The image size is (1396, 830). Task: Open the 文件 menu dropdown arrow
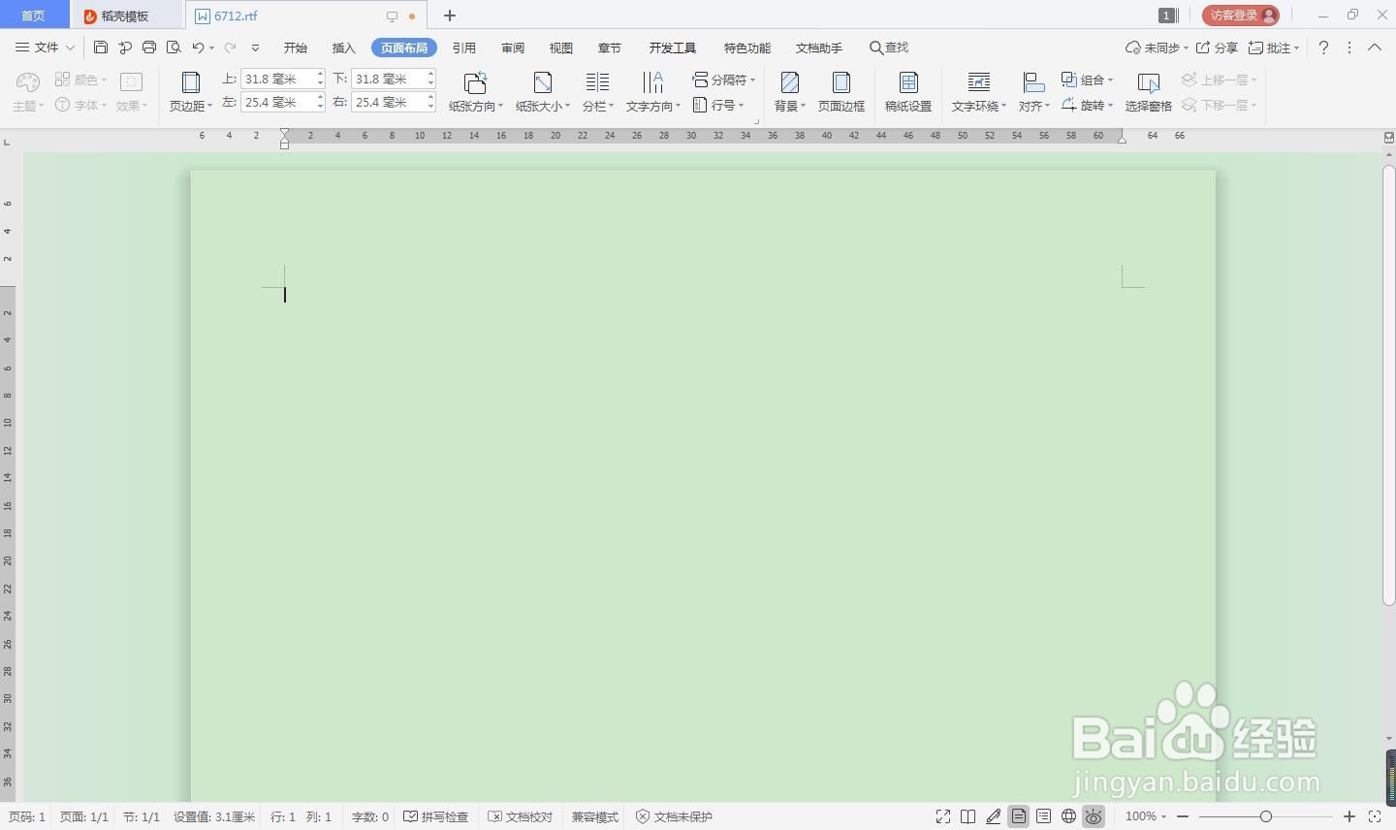pyautogui.click(x=70, y=48)
